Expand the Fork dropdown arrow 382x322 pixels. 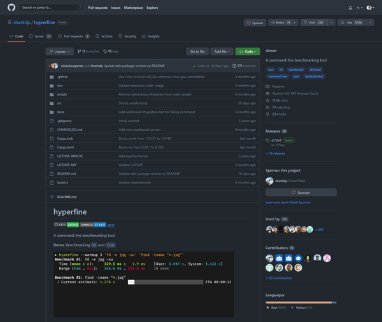tap(331, 23)
